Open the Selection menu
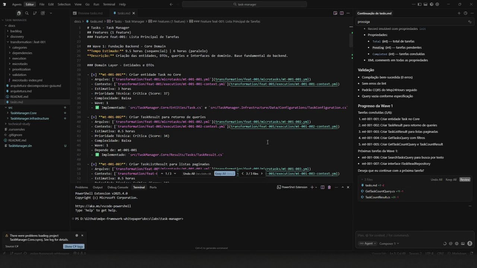The height and width of the screenshot is (268, 477). [64, 4]
